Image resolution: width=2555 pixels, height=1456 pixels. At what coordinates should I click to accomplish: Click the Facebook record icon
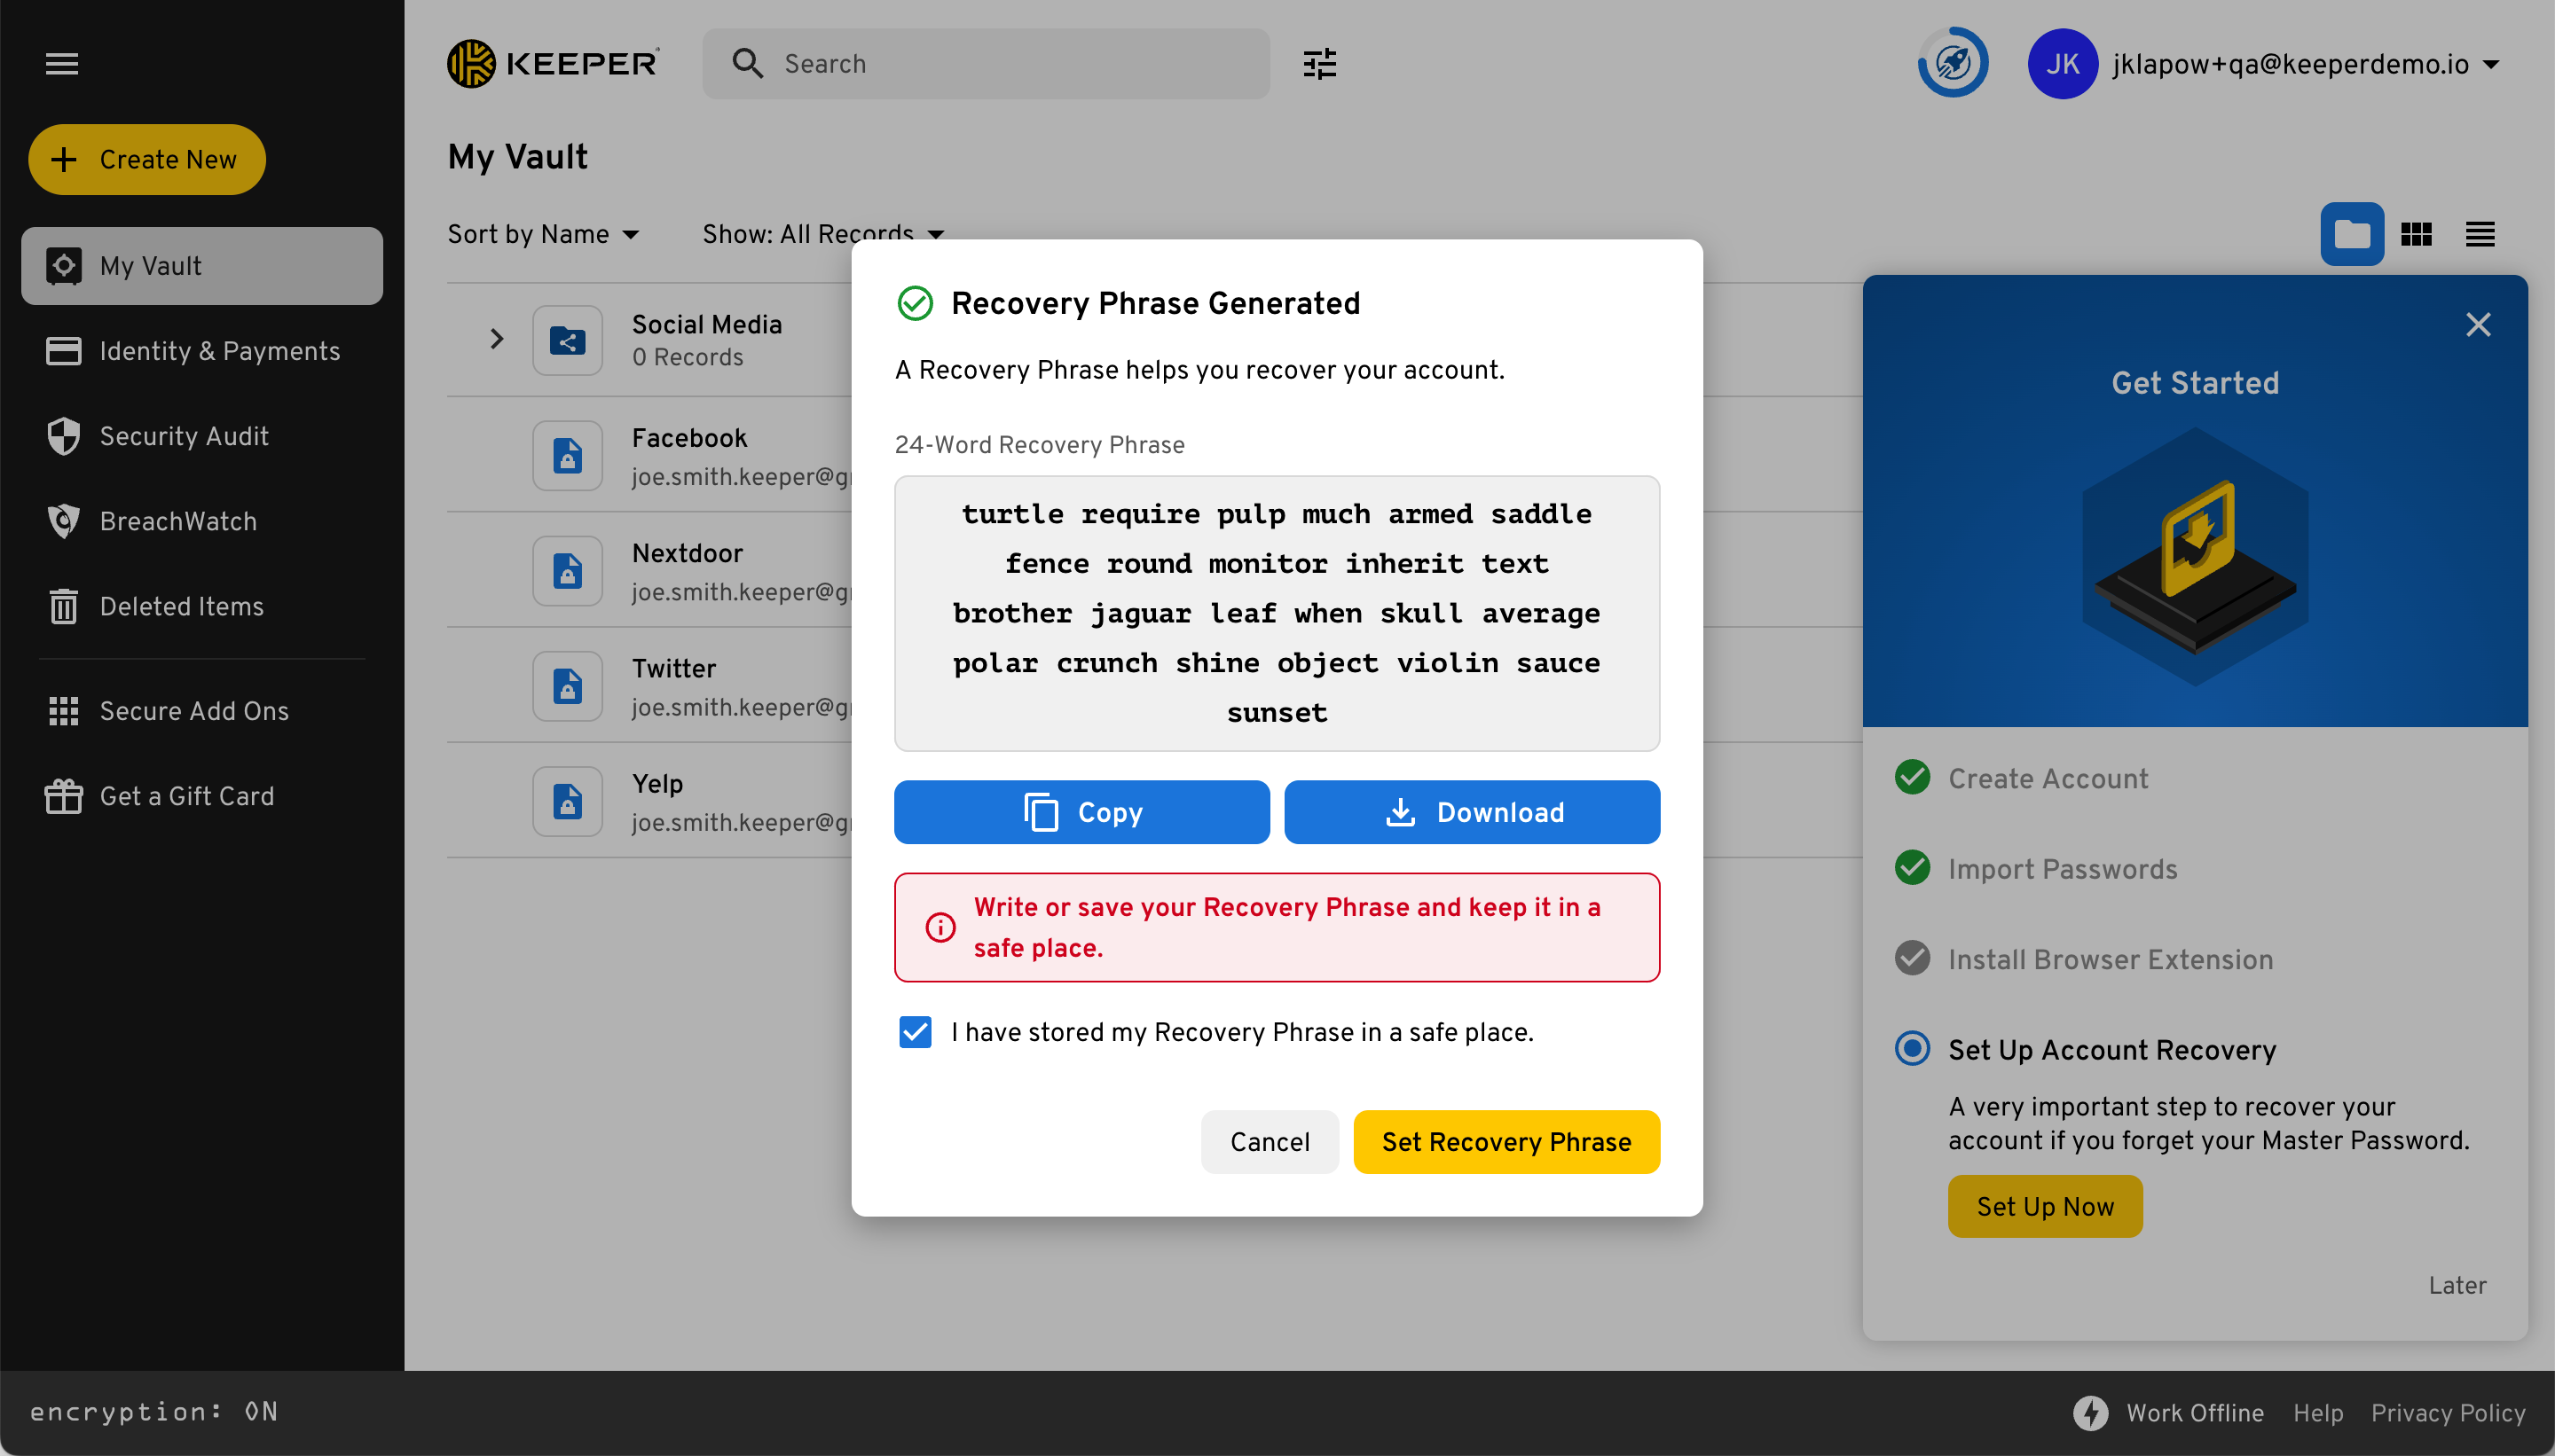567,456
